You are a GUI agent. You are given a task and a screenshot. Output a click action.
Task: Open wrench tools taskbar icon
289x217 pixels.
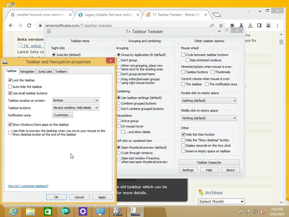click(x=118, y=211)
